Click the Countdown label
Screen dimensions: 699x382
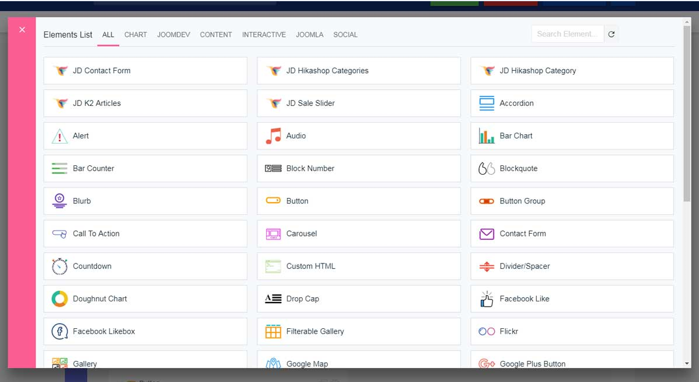(x=92, y=266)
